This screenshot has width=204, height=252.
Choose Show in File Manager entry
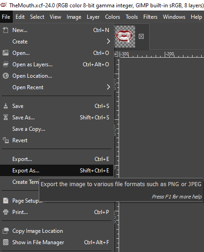[x=57, y=242]
